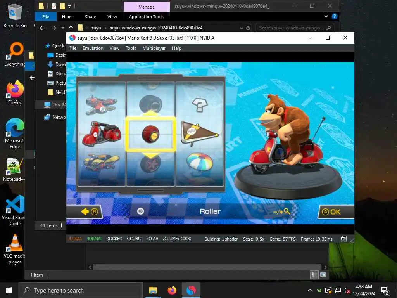The image size is (397, 298).
Task: Toggle the Vulkan renderer status button
Action: pos(75,239)
